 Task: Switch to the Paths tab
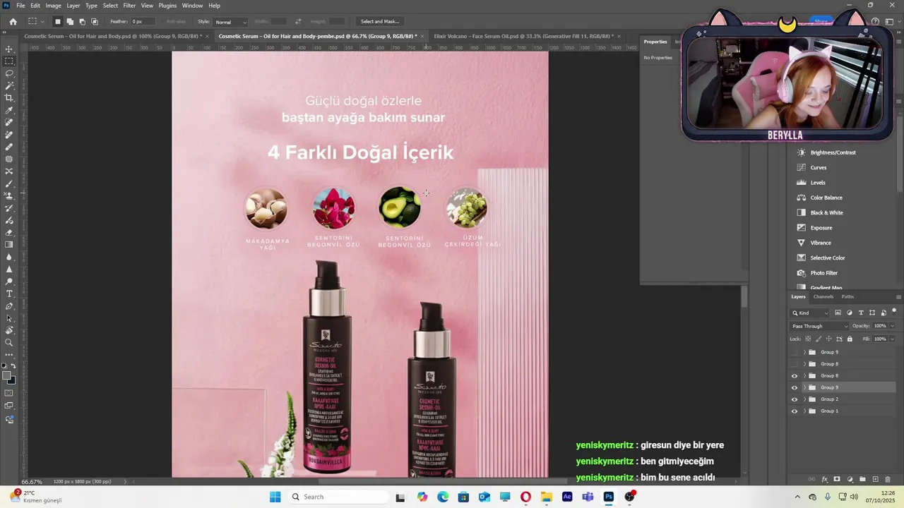click(847, 296)
